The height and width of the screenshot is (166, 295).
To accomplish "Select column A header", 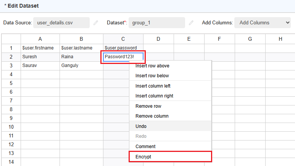I will [40, 39].
